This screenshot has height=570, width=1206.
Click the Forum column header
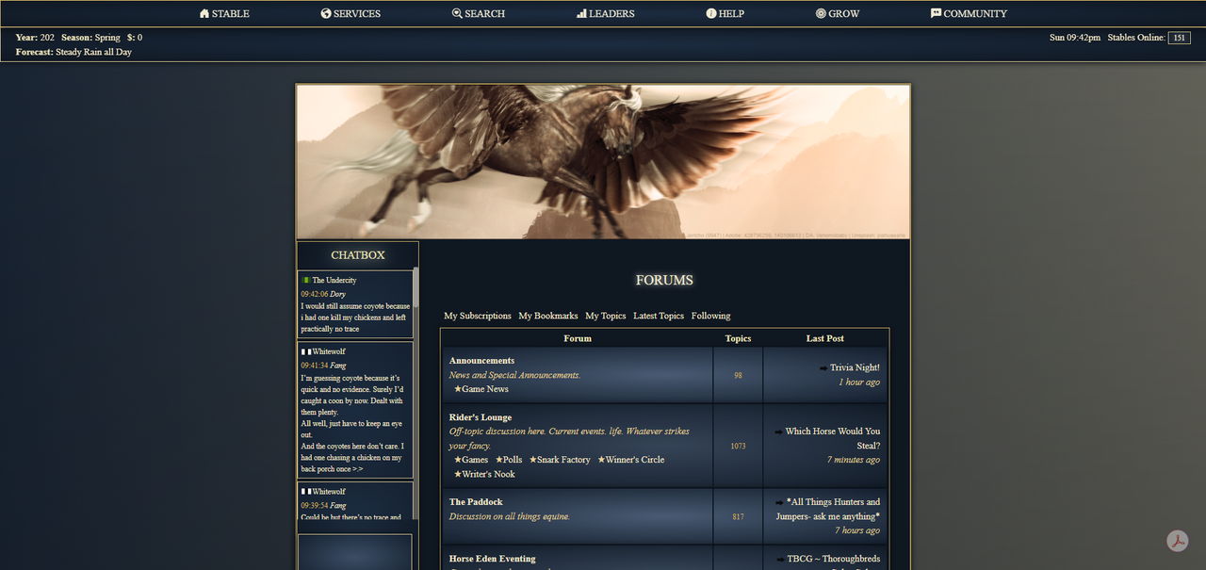[x=578, y=338]
